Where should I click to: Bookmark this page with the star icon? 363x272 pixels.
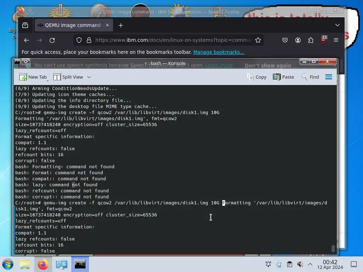[x=258, y=40]
